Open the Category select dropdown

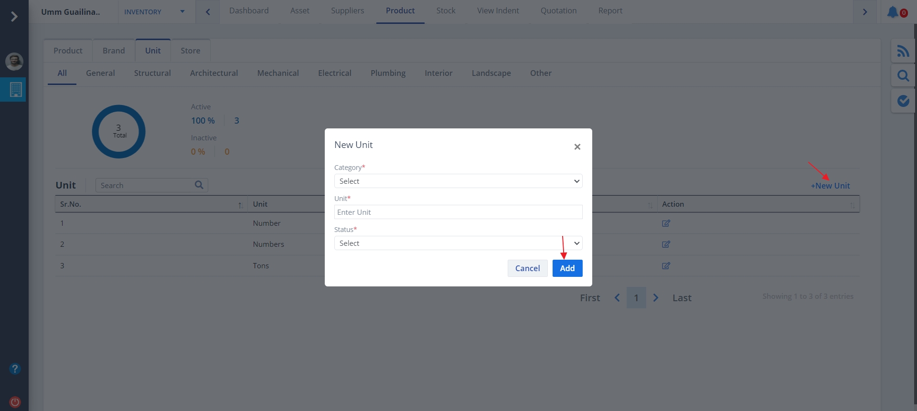458,181
